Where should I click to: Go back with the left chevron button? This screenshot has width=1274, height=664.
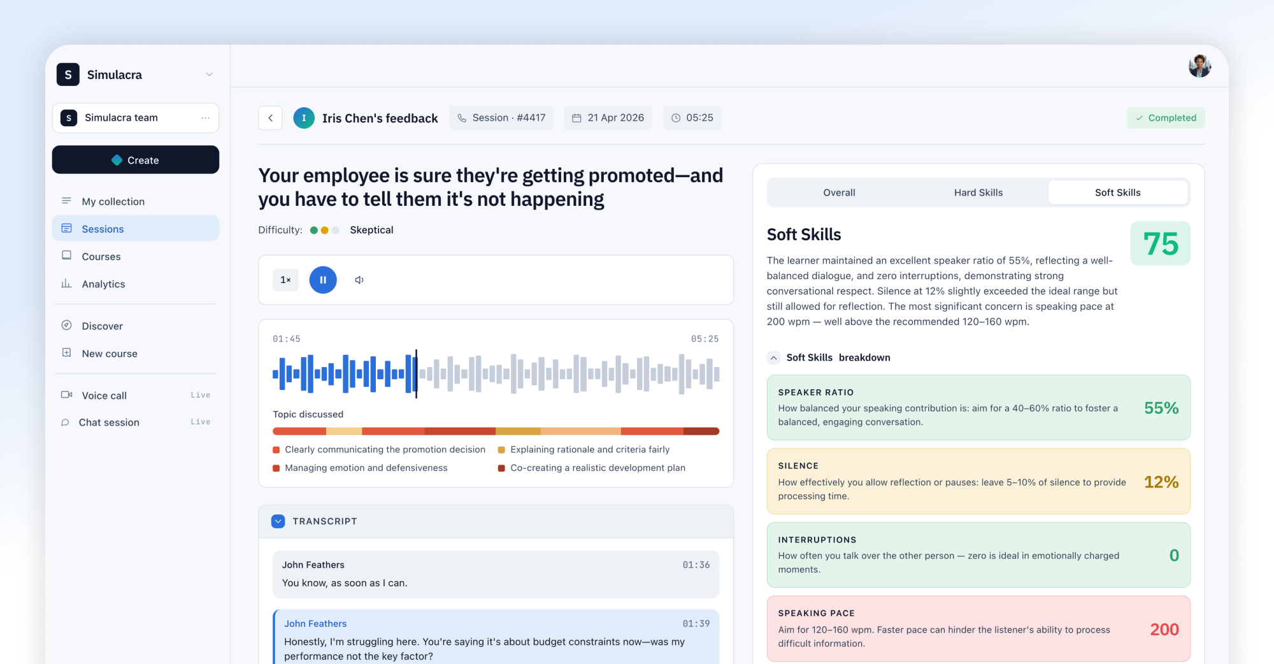(271, 118)
